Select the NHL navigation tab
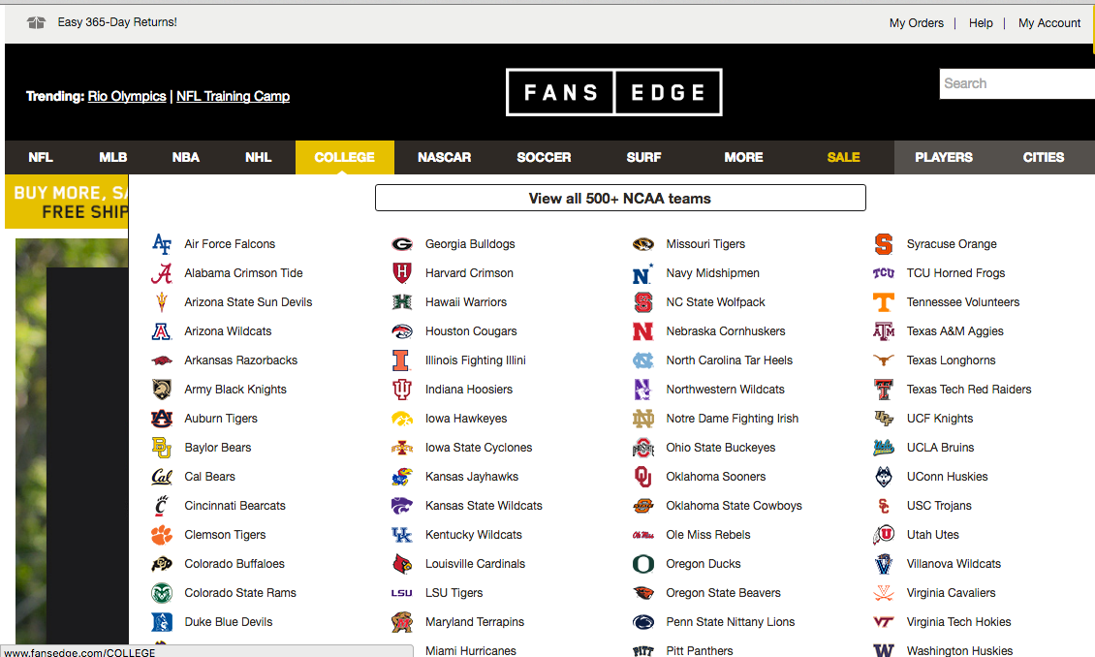 click(x=259, y=157)
